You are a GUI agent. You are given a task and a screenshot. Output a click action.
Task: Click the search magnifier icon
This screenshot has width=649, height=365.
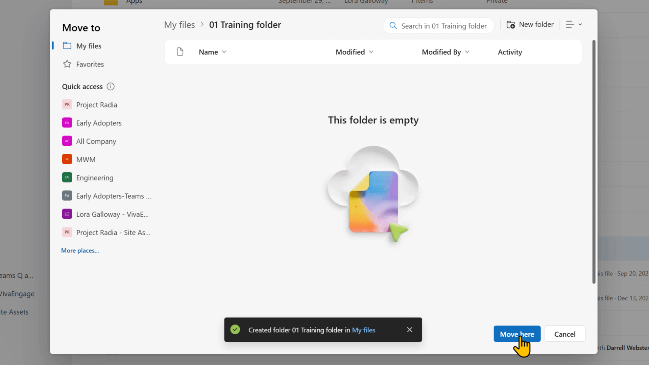[393, 26]
